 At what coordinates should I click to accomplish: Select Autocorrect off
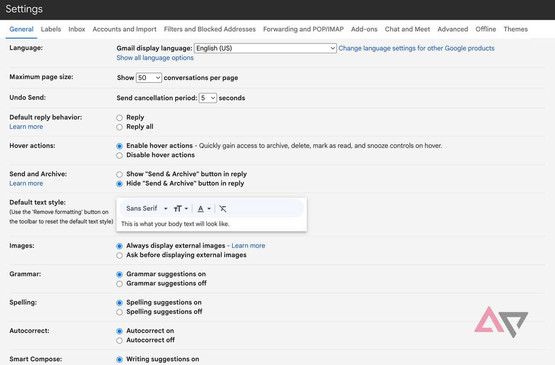click(119, 340)
